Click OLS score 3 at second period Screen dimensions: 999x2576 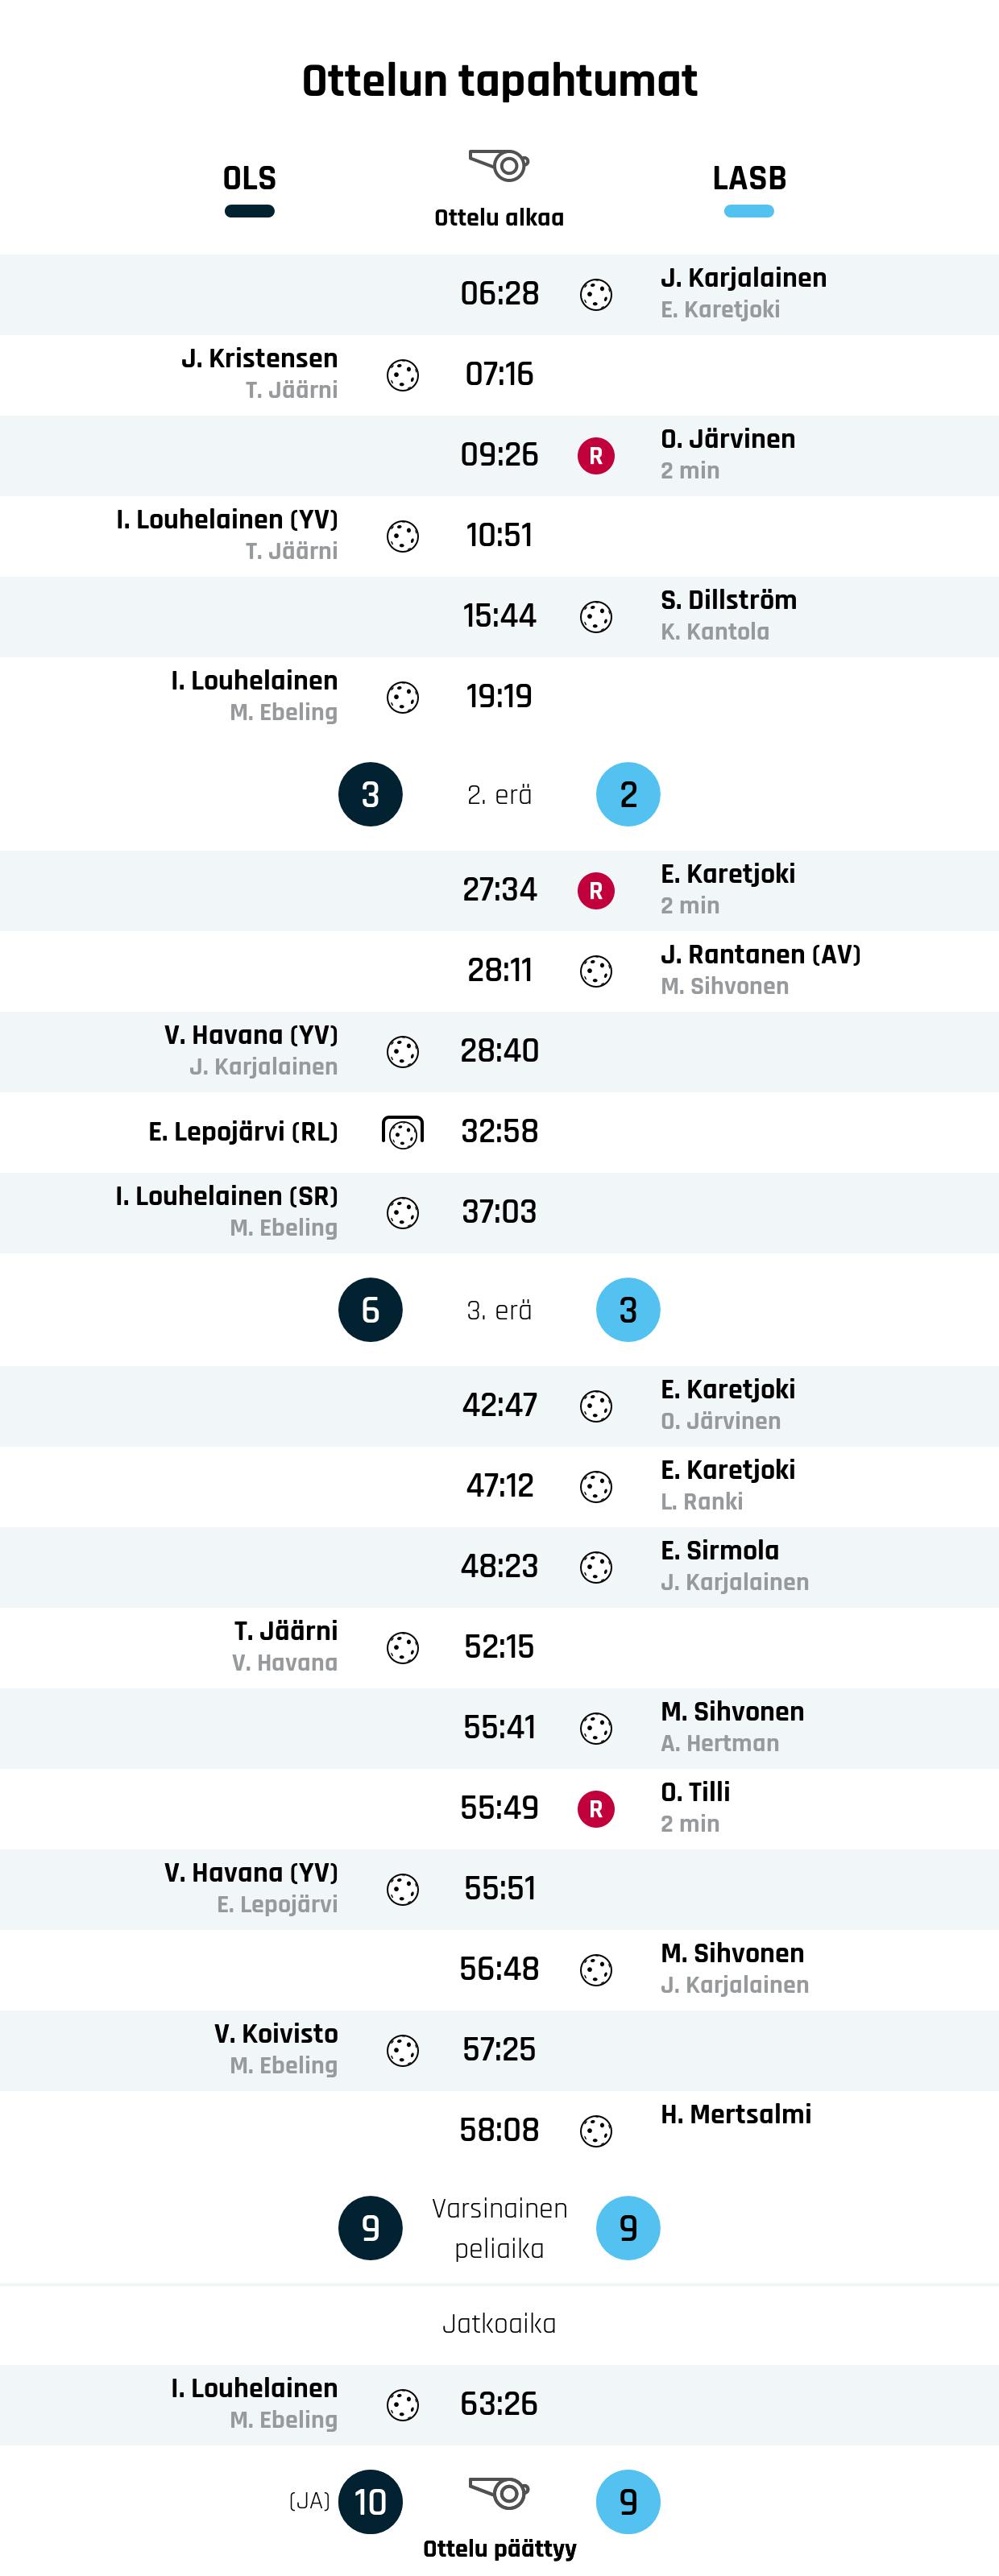pos(370,795)
